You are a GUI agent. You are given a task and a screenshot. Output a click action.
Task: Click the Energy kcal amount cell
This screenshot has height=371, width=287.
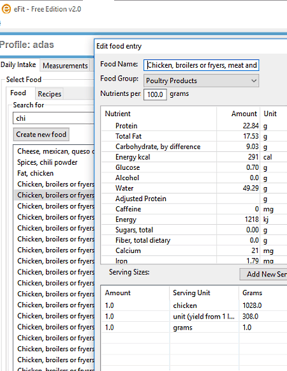pyautogui.click(x=238, y=157)
